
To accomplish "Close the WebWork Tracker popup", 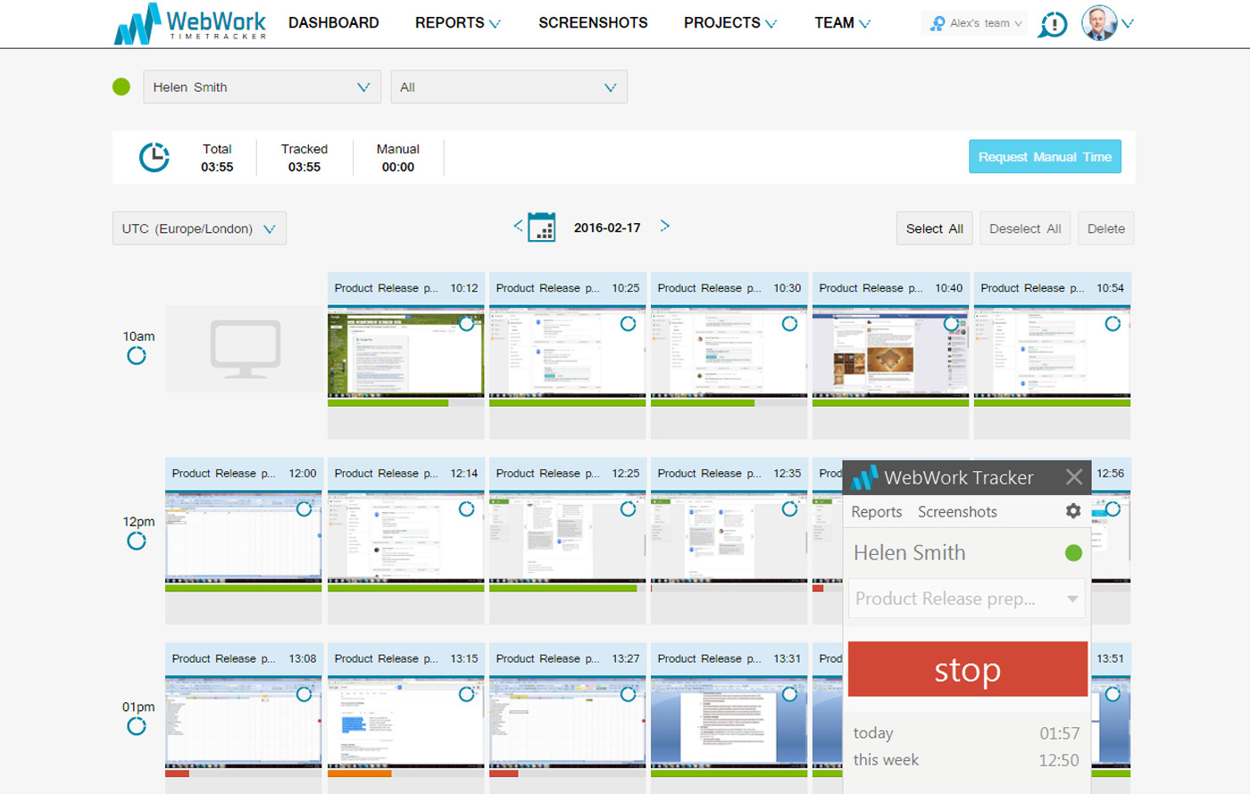I will point(1074,477).
